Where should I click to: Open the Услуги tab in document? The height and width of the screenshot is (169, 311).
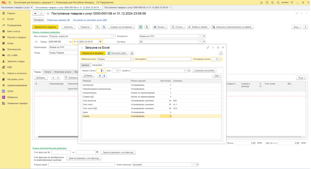(x=47, y=72)
